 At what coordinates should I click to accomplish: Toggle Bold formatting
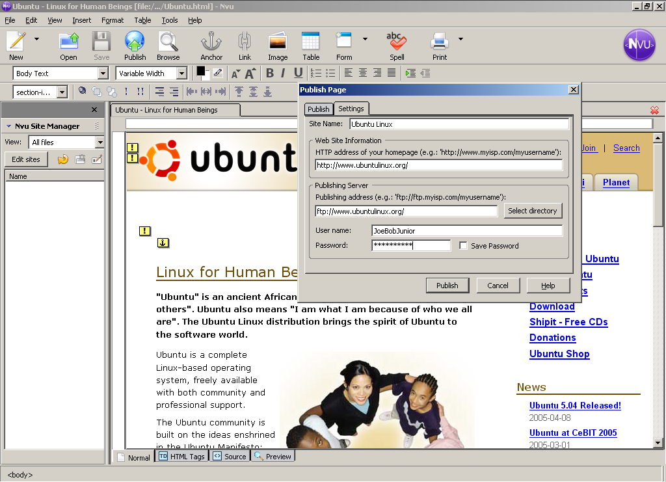[x=270, y=73]
